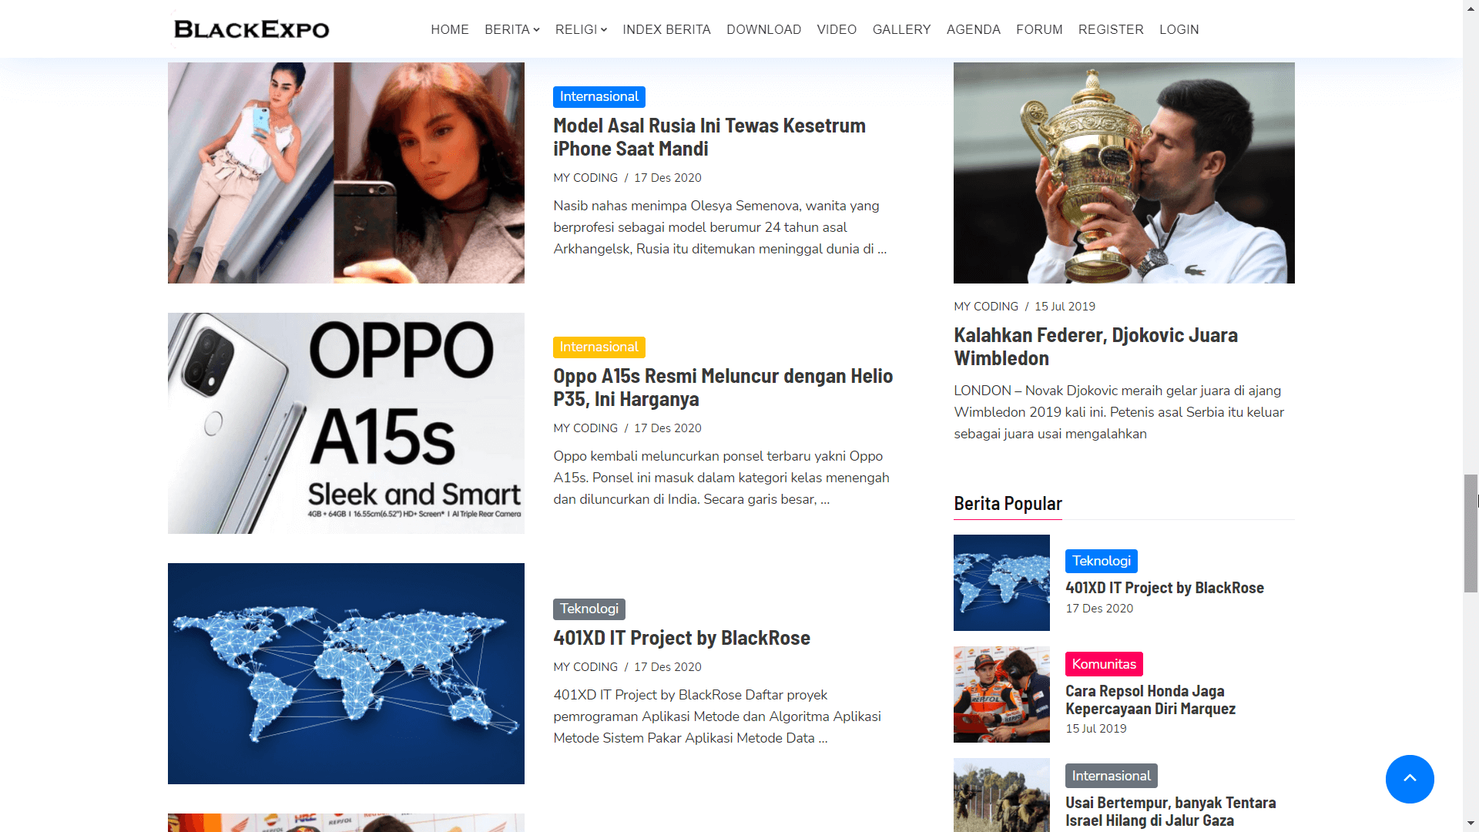Click the scrollbar down arrow
The image size is (1479, 832).
tap(1470, 821)
